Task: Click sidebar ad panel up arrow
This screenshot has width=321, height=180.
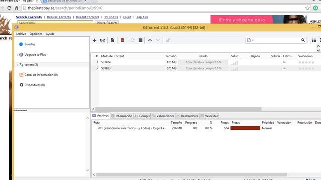Action: pos(87,118)
